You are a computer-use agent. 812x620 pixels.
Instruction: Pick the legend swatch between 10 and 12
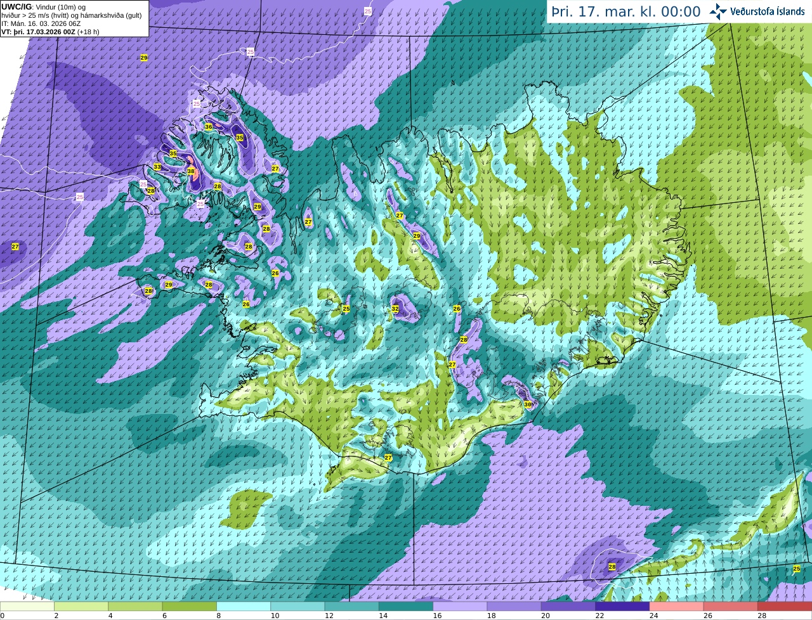click(298, 607)
